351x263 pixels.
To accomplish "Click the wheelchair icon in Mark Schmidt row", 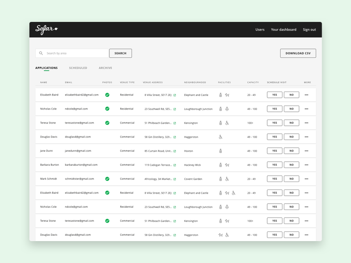I will tap(227, 179).
